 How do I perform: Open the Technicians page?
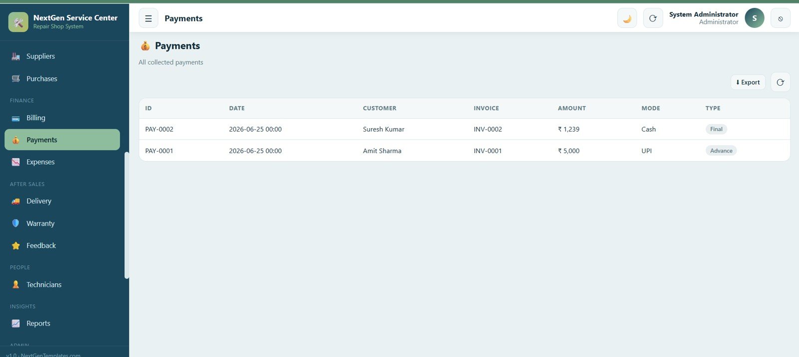pyautogui.click(x=62, y=285)
